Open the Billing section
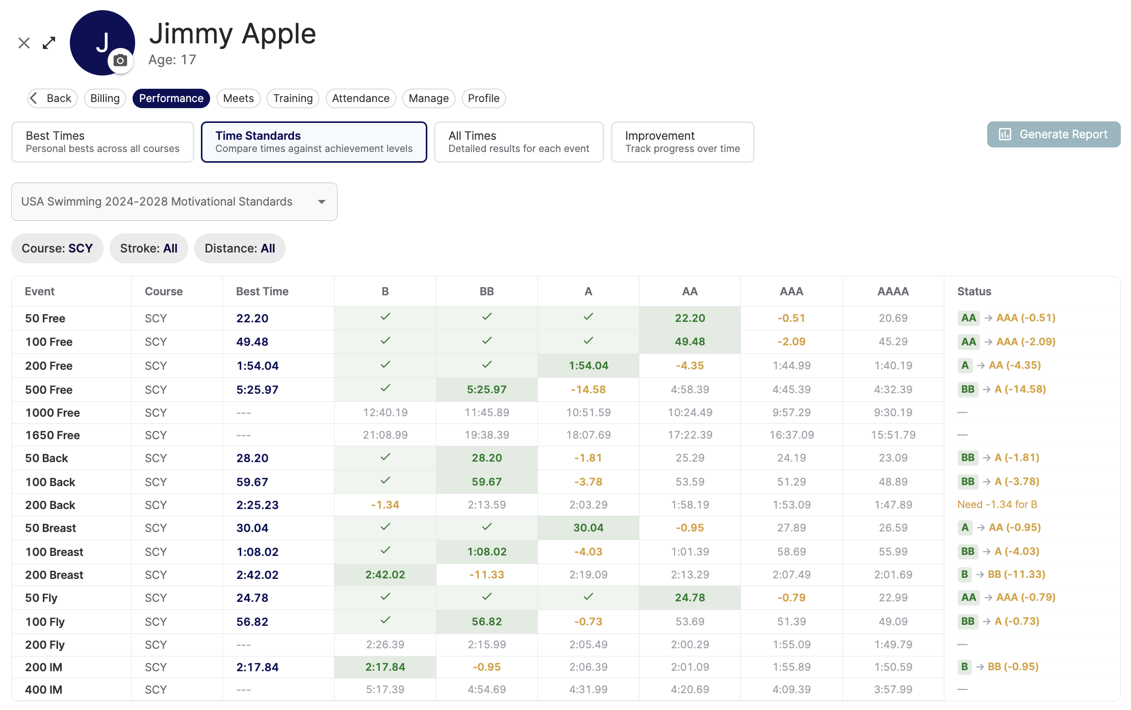The width and height of the screenshot is (1131, 710). coord(105,98)
